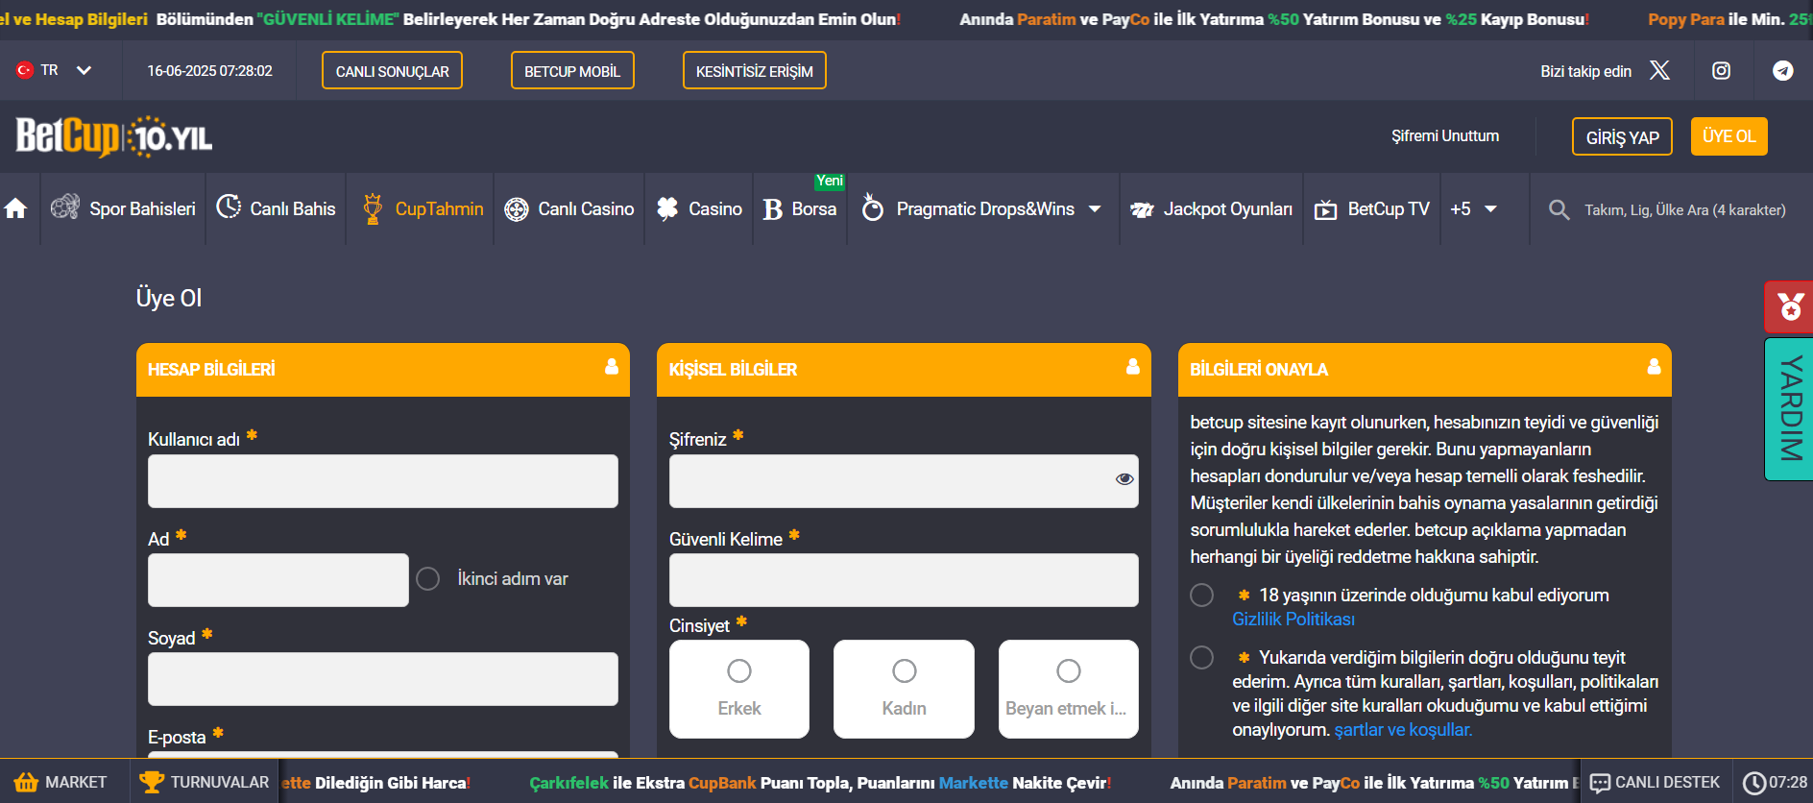Screen dimensions: 1813x803
Task: Focus the Soyad input field
Action: 383,679
